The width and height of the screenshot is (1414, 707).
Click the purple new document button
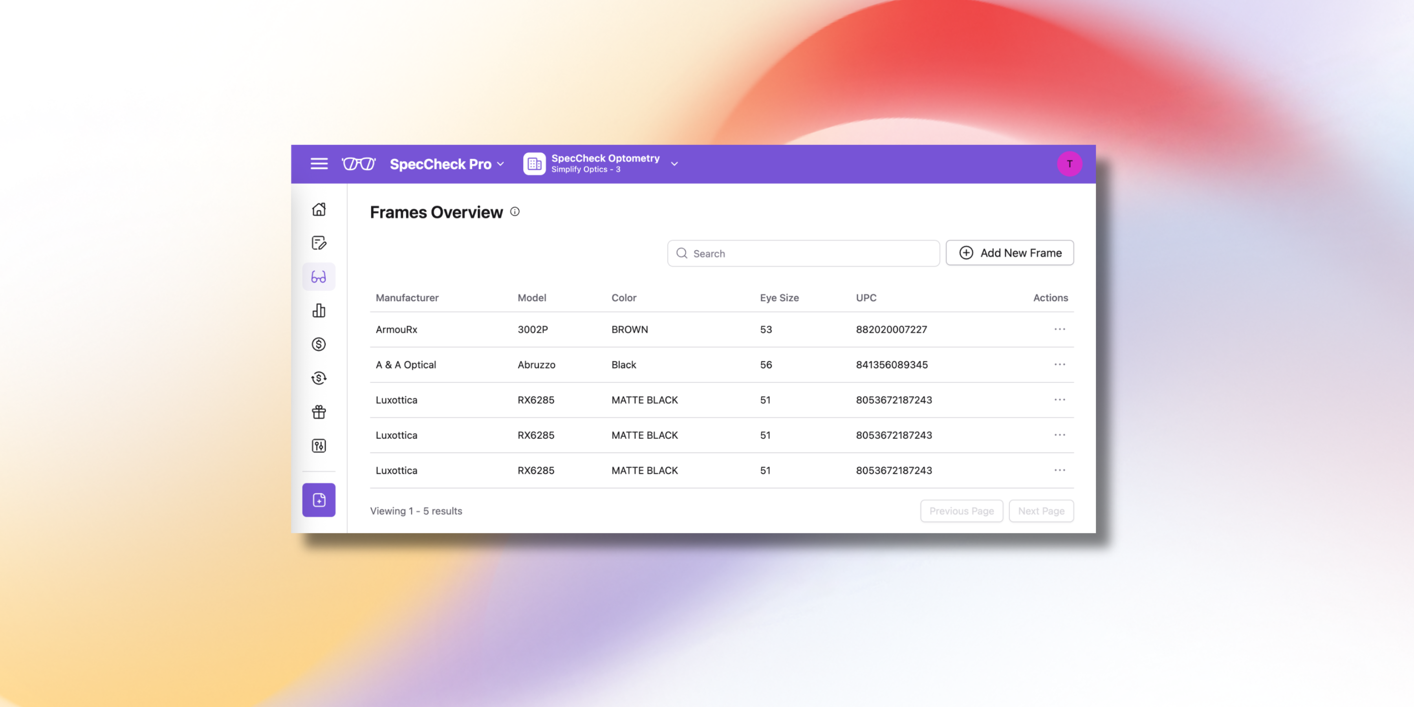(x=319, y=500)
